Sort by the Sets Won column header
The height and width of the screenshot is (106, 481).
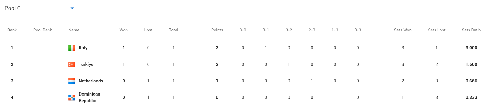coord(403,30)
